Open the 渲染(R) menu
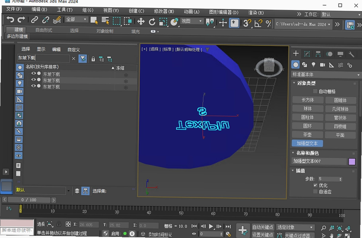This screenshot has height=238, width=362. (256, 13)
